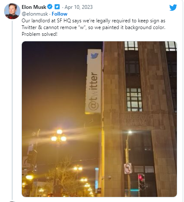
Task: Follow the @elonmusk account
Action: (60, 14)
